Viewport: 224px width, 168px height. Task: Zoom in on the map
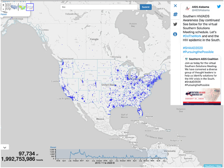pyautogui.click(x=3, y=5)
